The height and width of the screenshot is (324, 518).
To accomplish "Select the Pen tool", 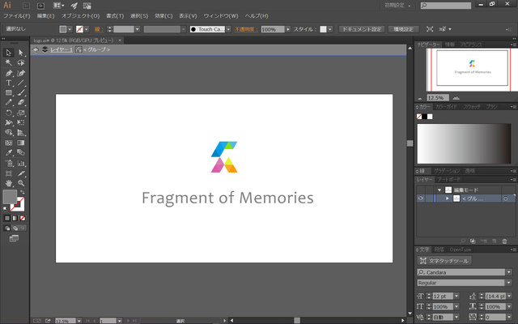I will [x=9, y=73].
